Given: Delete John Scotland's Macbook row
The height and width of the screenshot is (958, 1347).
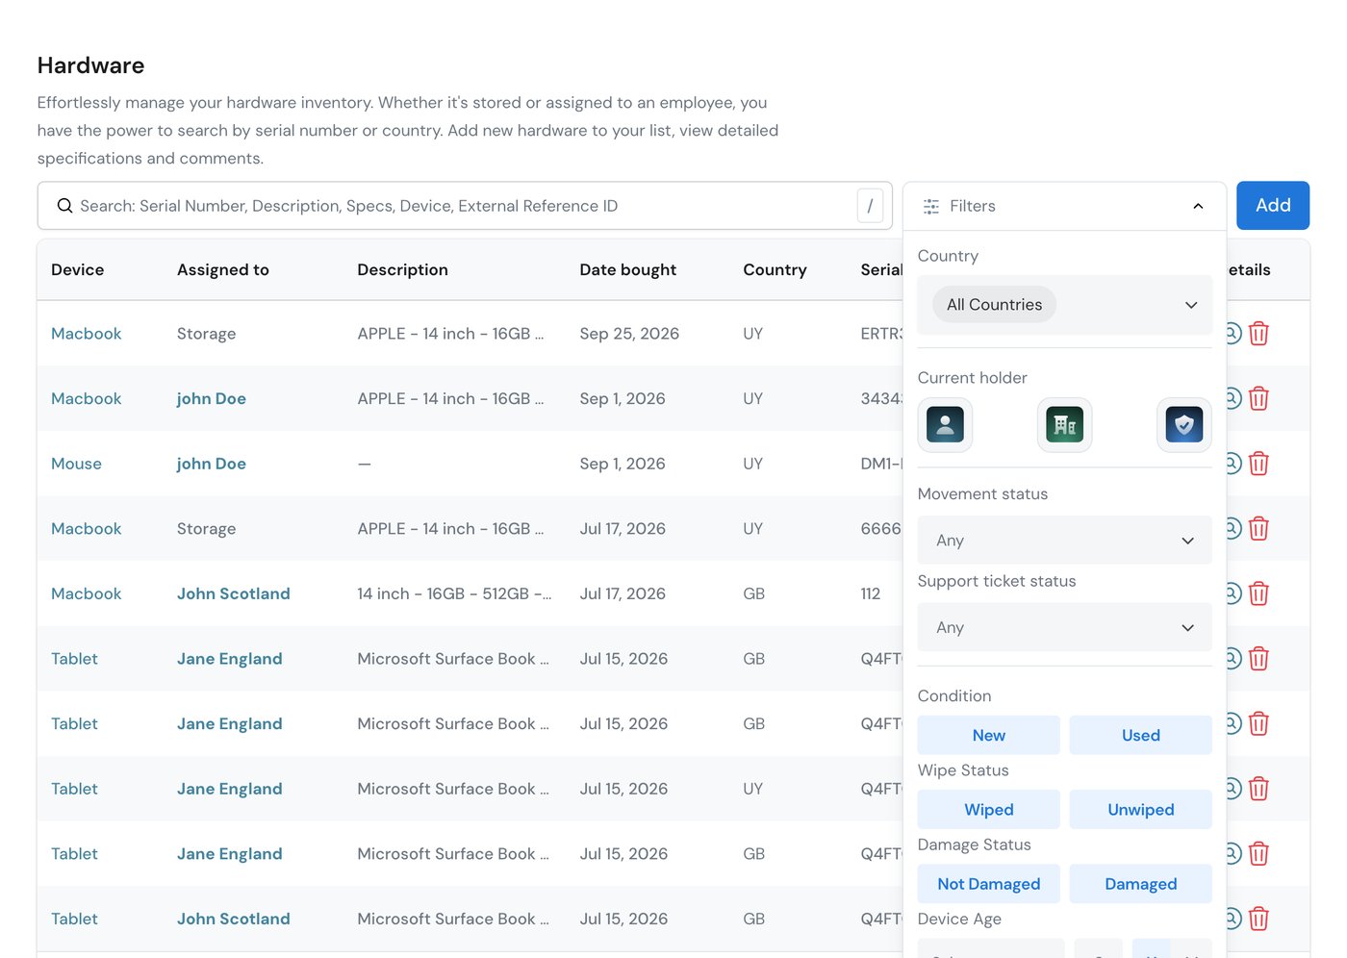Looking at the screenshot, I should pos(1258,593).
